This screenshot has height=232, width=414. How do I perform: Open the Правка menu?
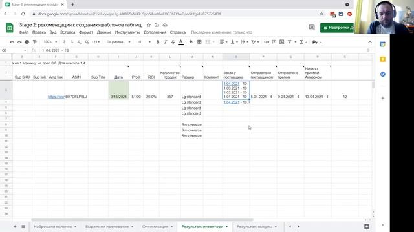(39, 32)
